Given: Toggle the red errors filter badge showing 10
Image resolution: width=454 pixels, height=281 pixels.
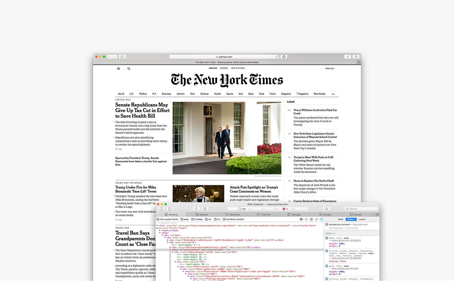Looking at the screenshot, I should click(x=286, y=209).
